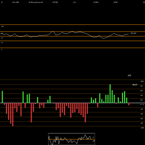The image size is (145, 145).
Task: Click the '(FSB' header text
Action: pyautogui.click(x=115, y=2)
